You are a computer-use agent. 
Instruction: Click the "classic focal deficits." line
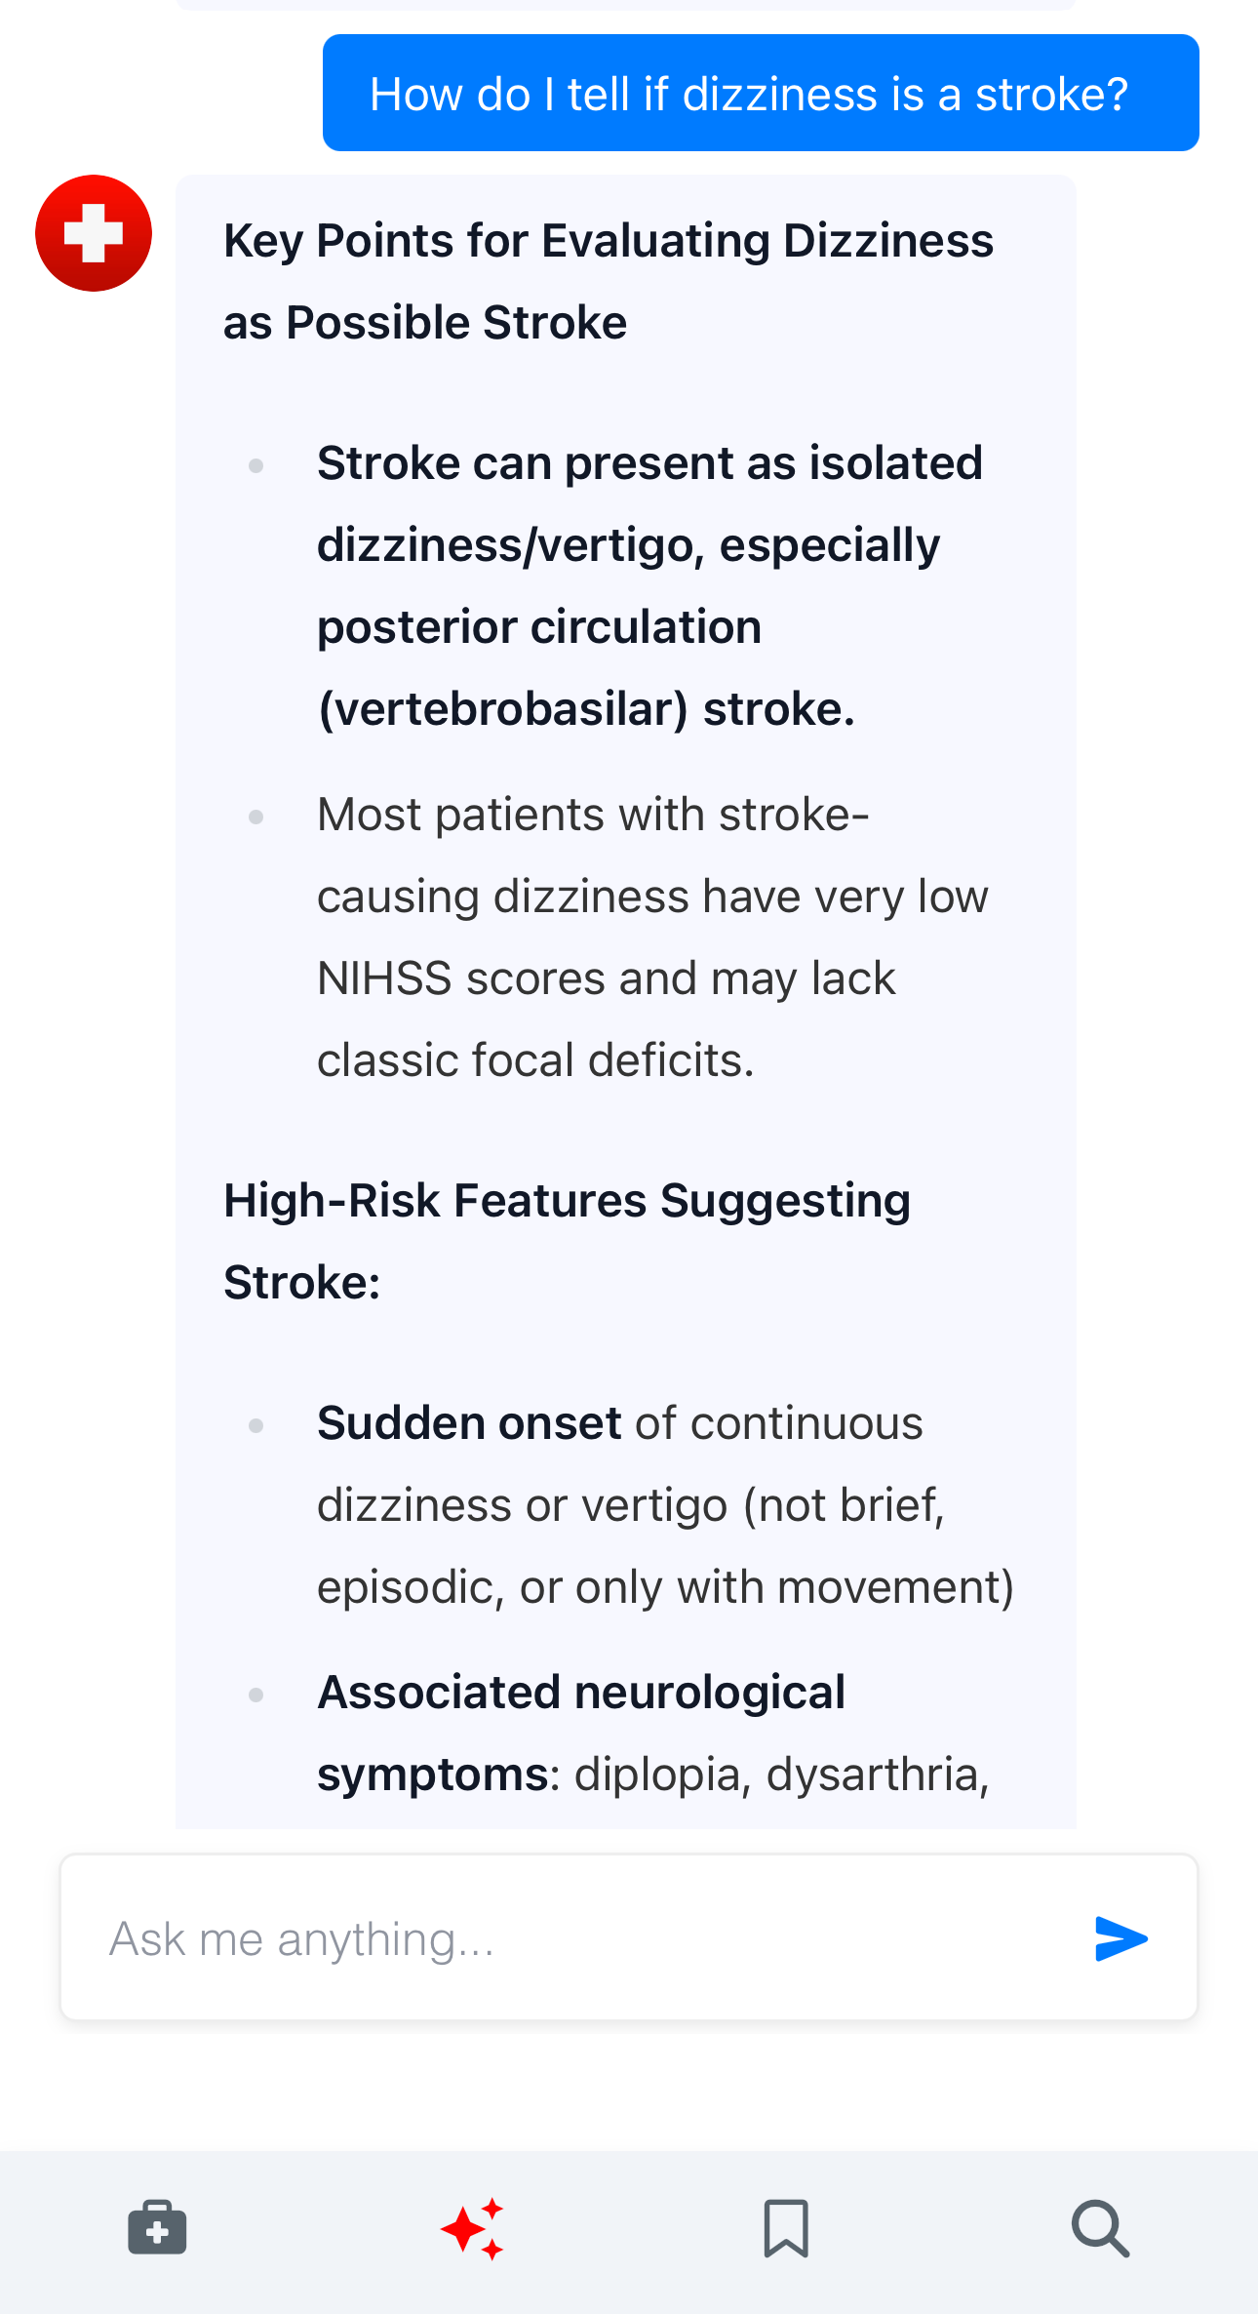[535, 1060]
